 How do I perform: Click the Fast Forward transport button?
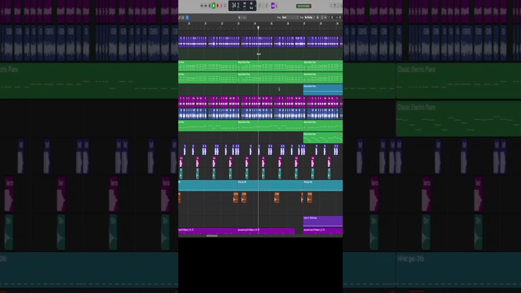pyautogui.click(x=206, y=6)
